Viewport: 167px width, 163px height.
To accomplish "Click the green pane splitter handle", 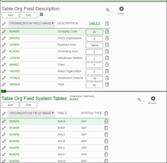I will click(4, 91).
